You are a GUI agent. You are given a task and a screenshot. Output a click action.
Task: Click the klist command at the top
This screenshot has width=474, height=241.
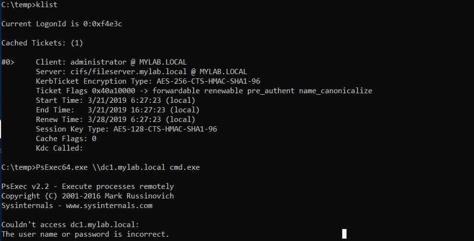point(49,4)
